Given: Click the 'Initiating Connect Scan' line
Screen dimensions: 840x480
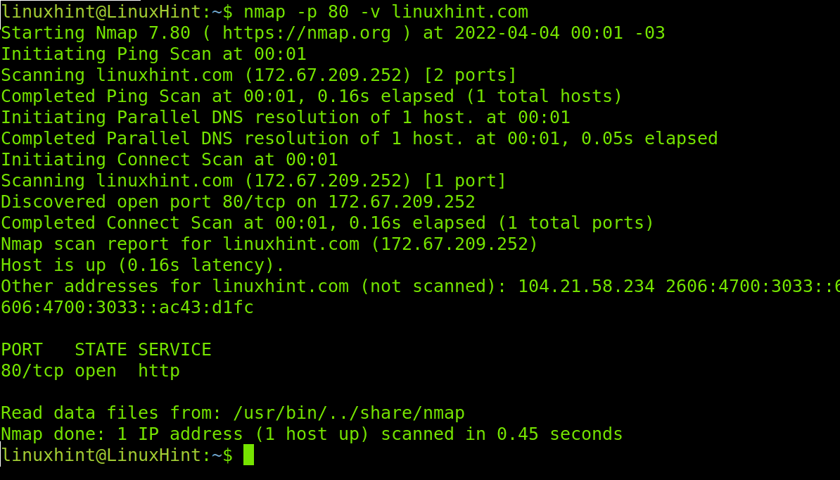Looking at the screenshot, I should tap(170, 160).
